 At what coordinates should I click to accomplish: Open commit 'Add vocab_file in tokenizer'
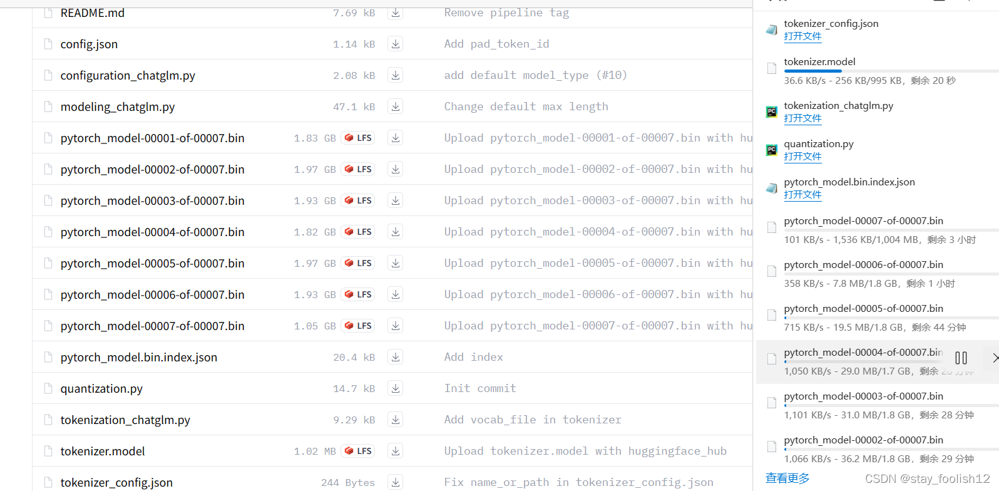533,420
